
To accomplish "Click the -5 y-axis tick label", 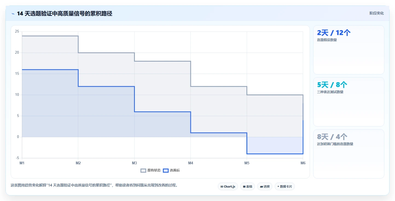I will [18, 158].
